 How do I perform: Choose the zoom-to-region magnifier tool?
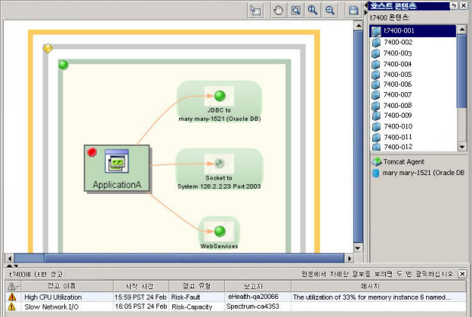coord(296,11)
